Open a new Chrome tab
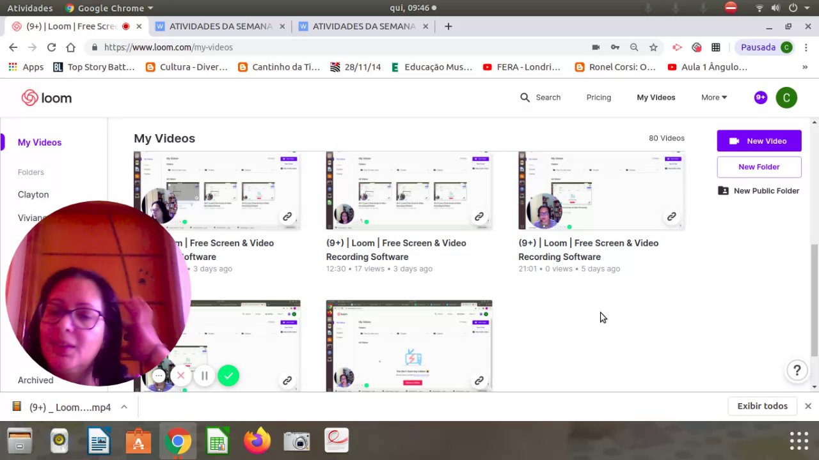The height and width of the screenshot is (460, 819). 449,26
